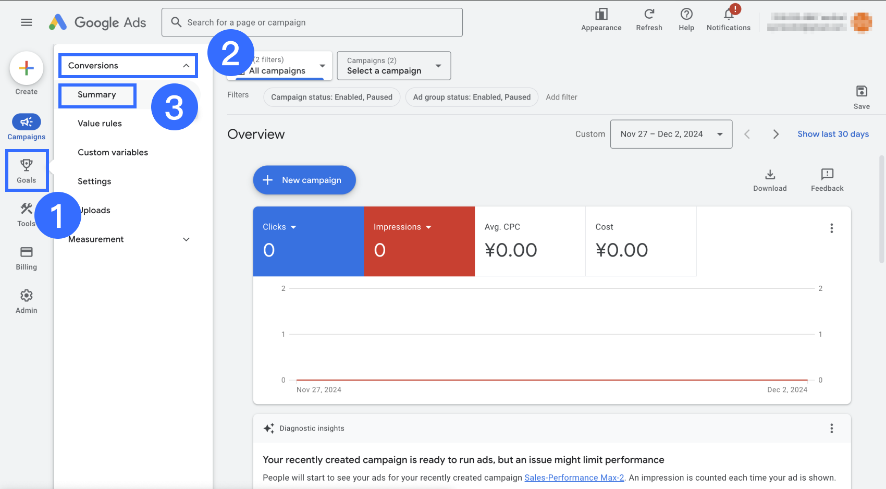The width and height of the screenshot is (886, 489).
Task: Click the Create plus button
Action: point(26,68)
